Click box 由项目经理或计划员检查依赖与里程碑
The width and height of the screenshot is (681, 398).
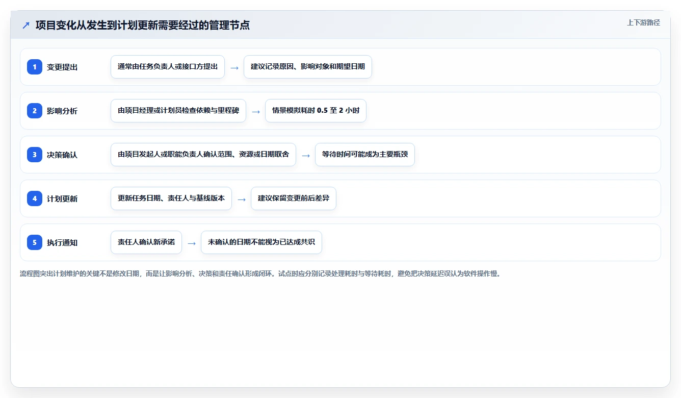pos(178,111)
